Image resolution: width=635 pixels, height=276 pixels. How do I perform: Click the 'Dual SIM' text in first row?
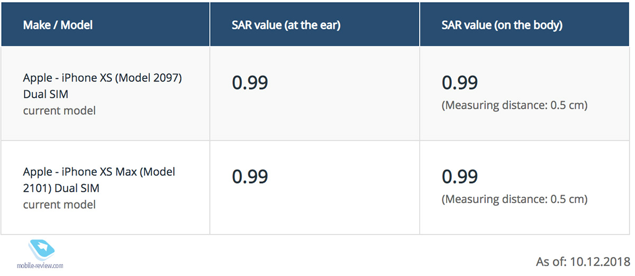pyautogui.click(x=46, y=94)
